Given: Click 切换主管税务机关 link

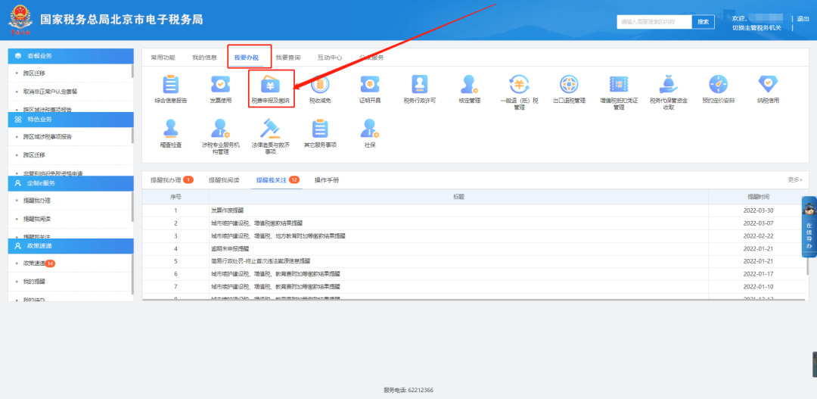Looking at the screenshot, I should pos(756,28).
